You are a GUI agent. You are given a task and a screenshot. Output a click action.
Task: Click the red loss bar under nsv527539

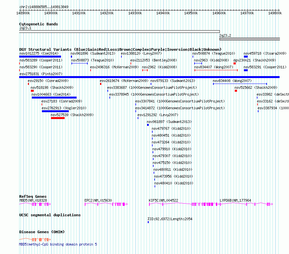[x=58, y=118]
